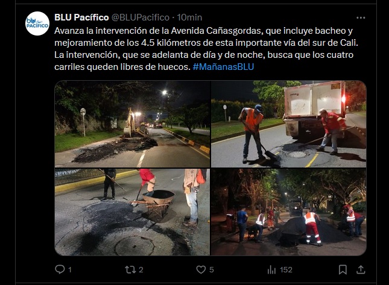
Task: View the photo of crew spreading asphalt pile
Action: click(x=289, y=212)
